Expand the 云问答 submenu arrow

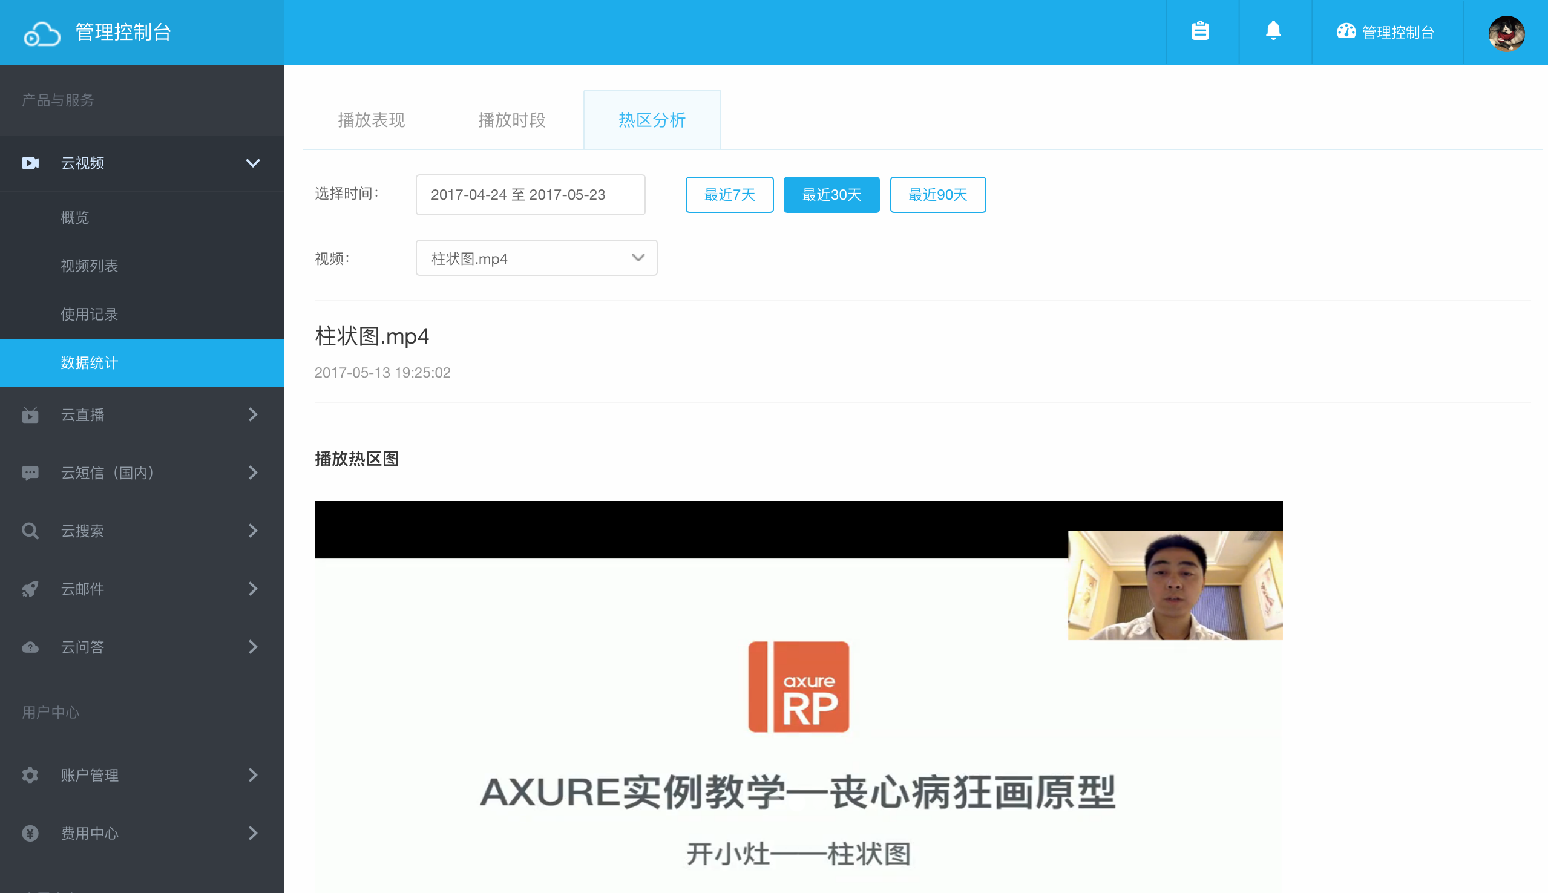[x=253, y=647]
